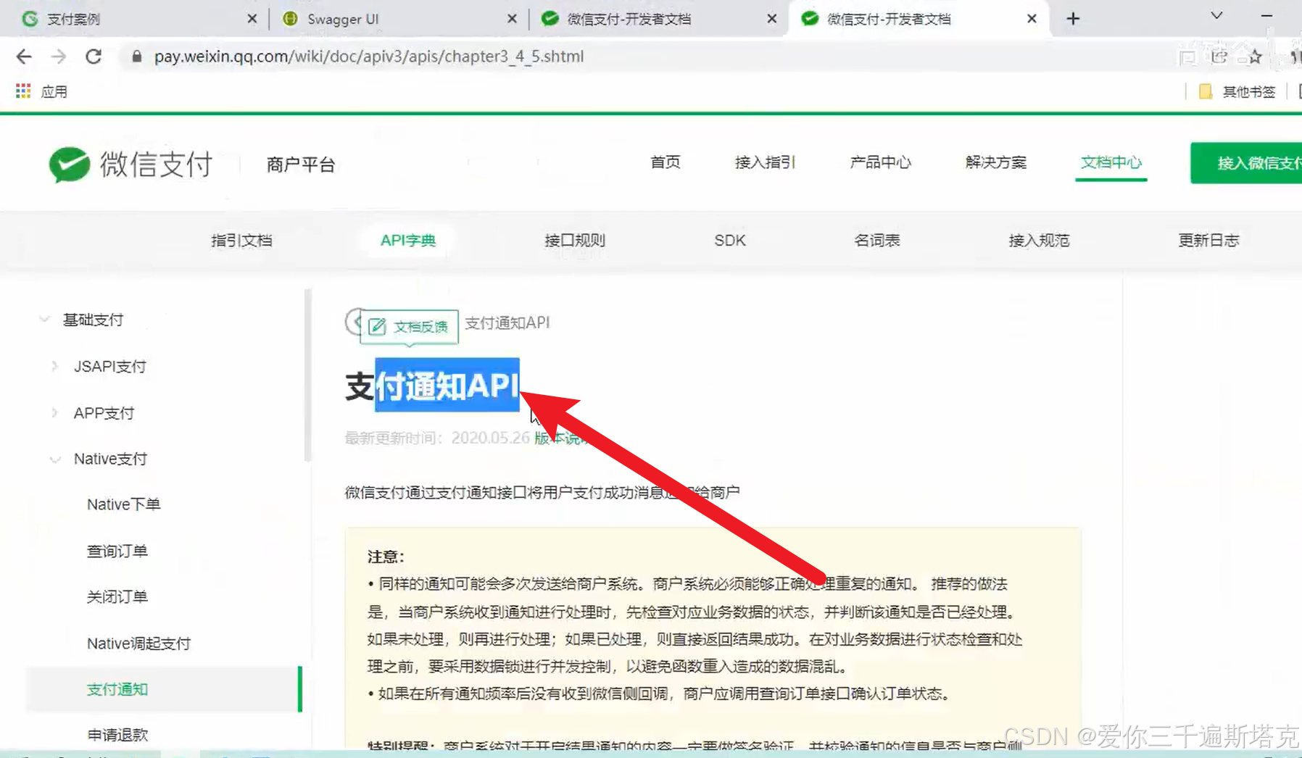Viewport: 1302px width, 758px height.
Task: Open 文档中心 in top navigation
Action: (1111, 162)
